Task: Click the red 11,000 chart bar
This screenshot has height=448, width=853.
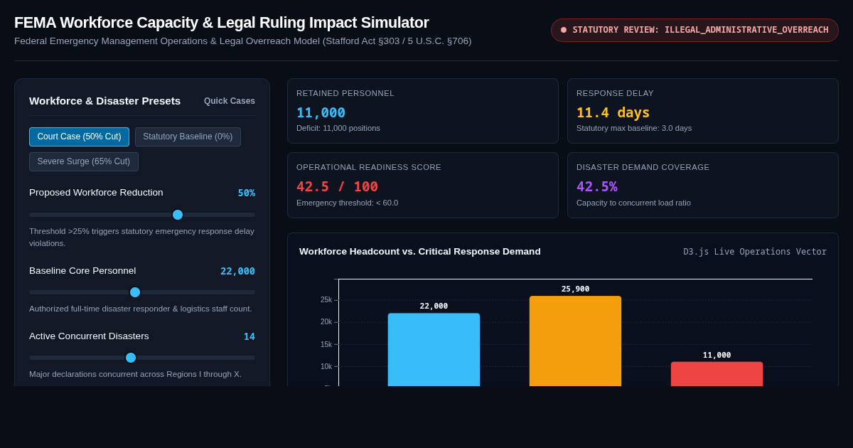Action: tap(717, 373)
